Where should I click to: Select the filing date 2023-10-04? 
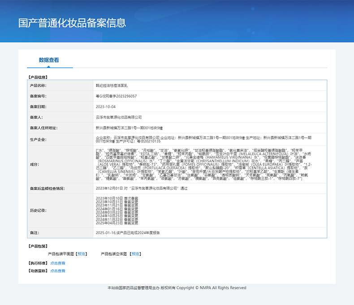coord(106,107)
